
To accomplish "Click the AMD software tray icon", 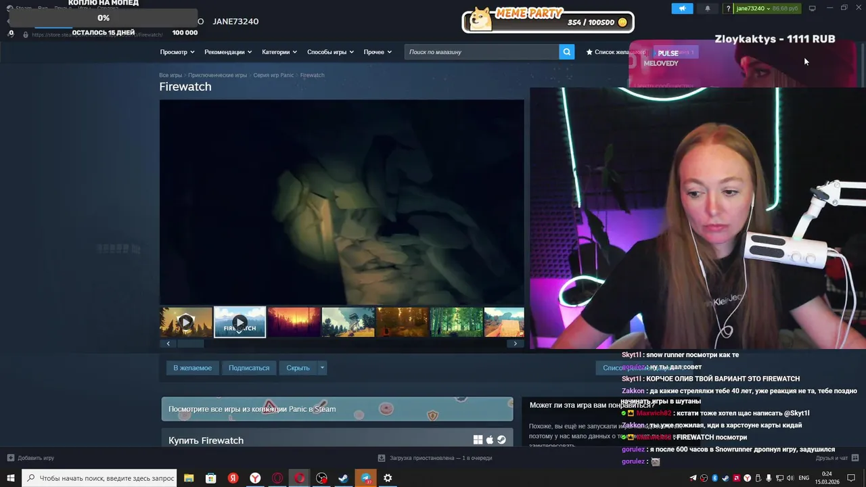I will tap(736, 478).
